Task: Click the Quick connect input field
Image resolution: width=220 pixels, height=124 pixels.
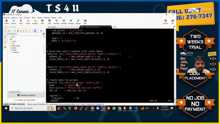Action: click(x=24, y=27)
